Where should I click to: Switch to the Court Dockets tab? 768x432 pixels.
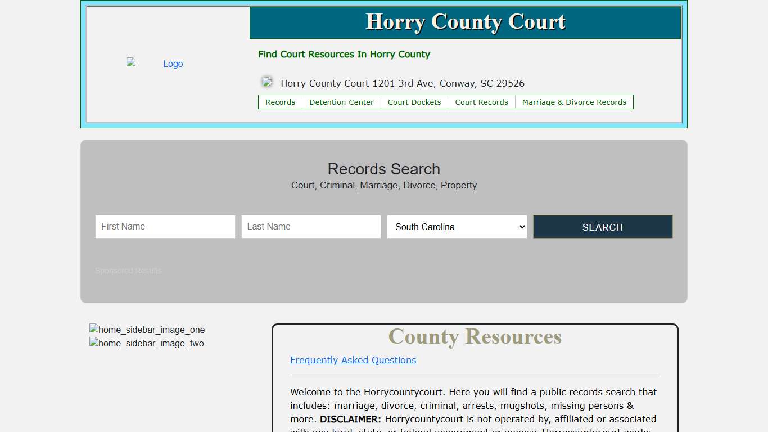[414, 102]
